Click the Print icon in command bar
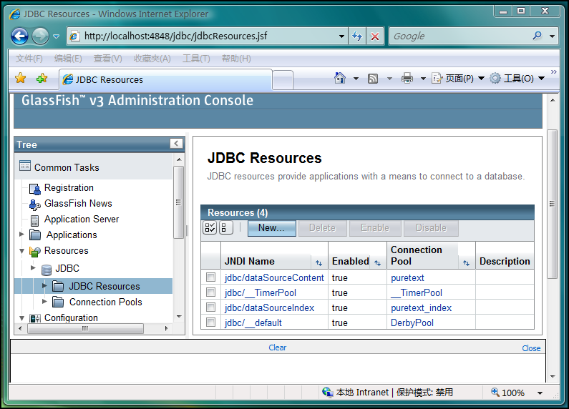This screenshot has height=409, width=569. (407, 78)
